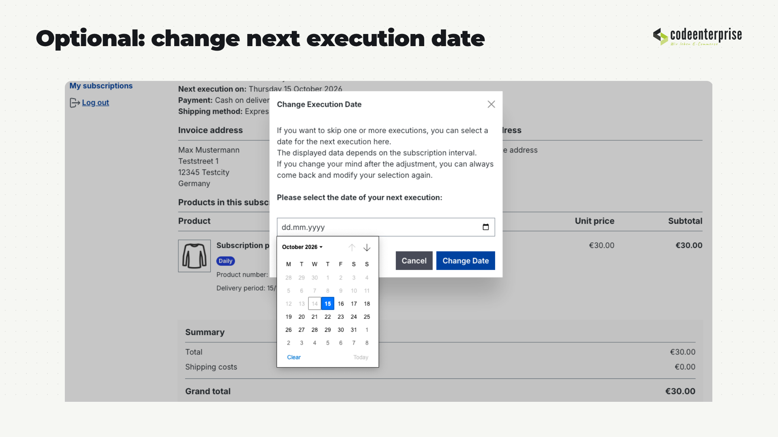This screenshot has width=778, height=437.
Task: Click Cancel button
Action: 414,261
